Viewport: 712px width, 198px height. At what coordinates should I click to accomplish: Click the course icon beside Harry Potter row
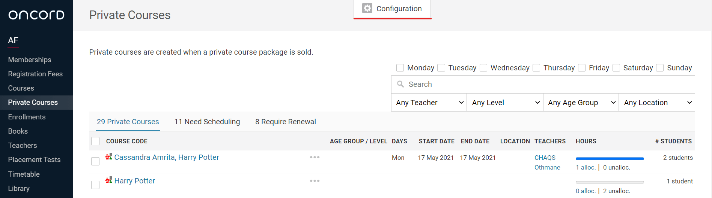[x=109, y=180]
